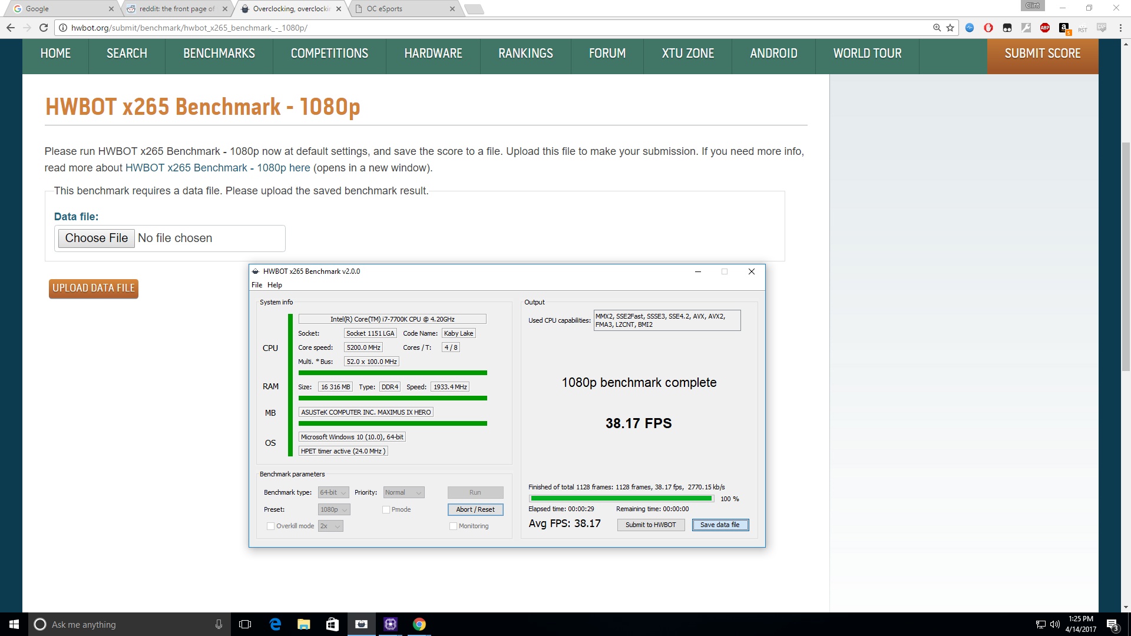Click Submit to HWBOT button
Screen dimensions: 1131x636
(651, 525)
